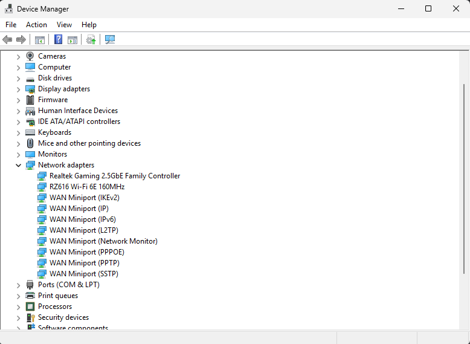Click the Print queues printer icon
Image resolution: width=470 pixels, height=344 pixels.
pyautogui.click(x=30, y=296)
